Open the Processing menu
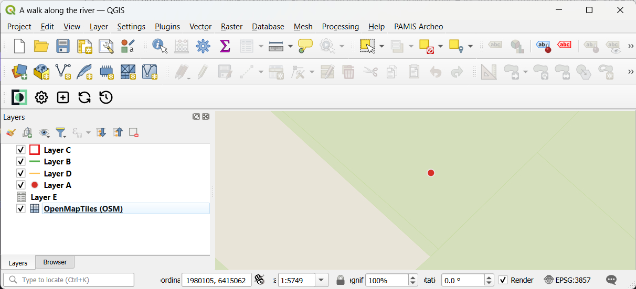Image resolution: width=636 pixels, height=289 pixels. tap(341, 26)
